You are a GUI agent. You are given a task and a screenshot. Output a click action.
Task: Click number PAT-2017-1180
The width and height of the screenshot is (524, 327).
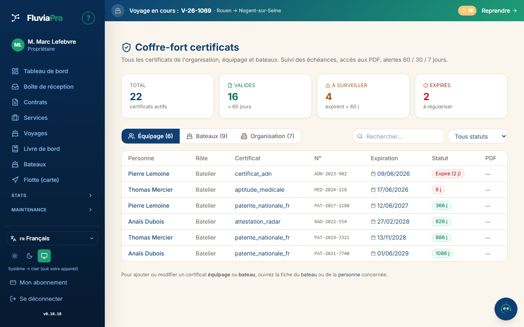[x=332, y=206]
